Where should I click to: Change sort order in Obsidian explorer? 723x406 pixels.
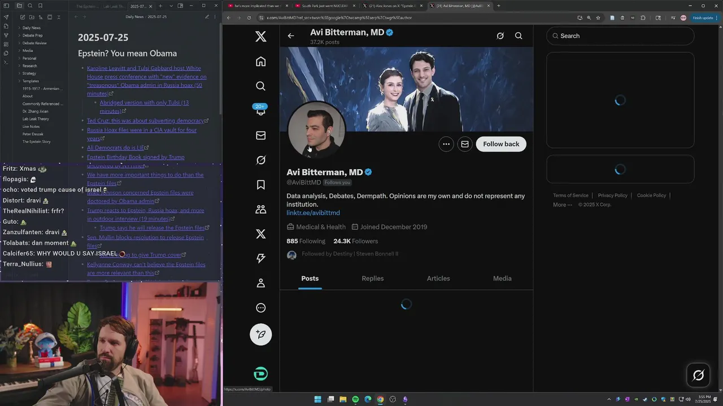(41, 17)
